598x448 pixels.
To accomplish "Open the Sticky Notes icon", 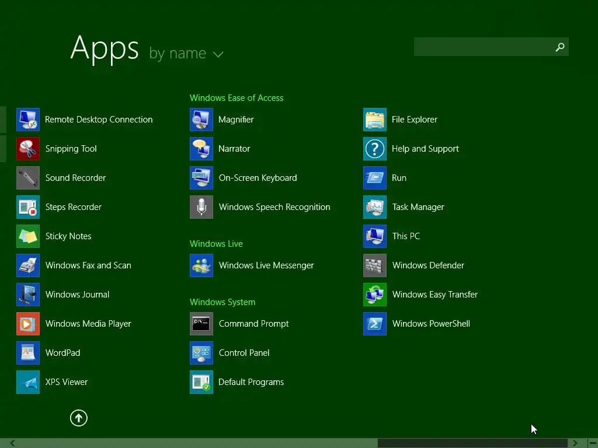I will click(28, 236).
